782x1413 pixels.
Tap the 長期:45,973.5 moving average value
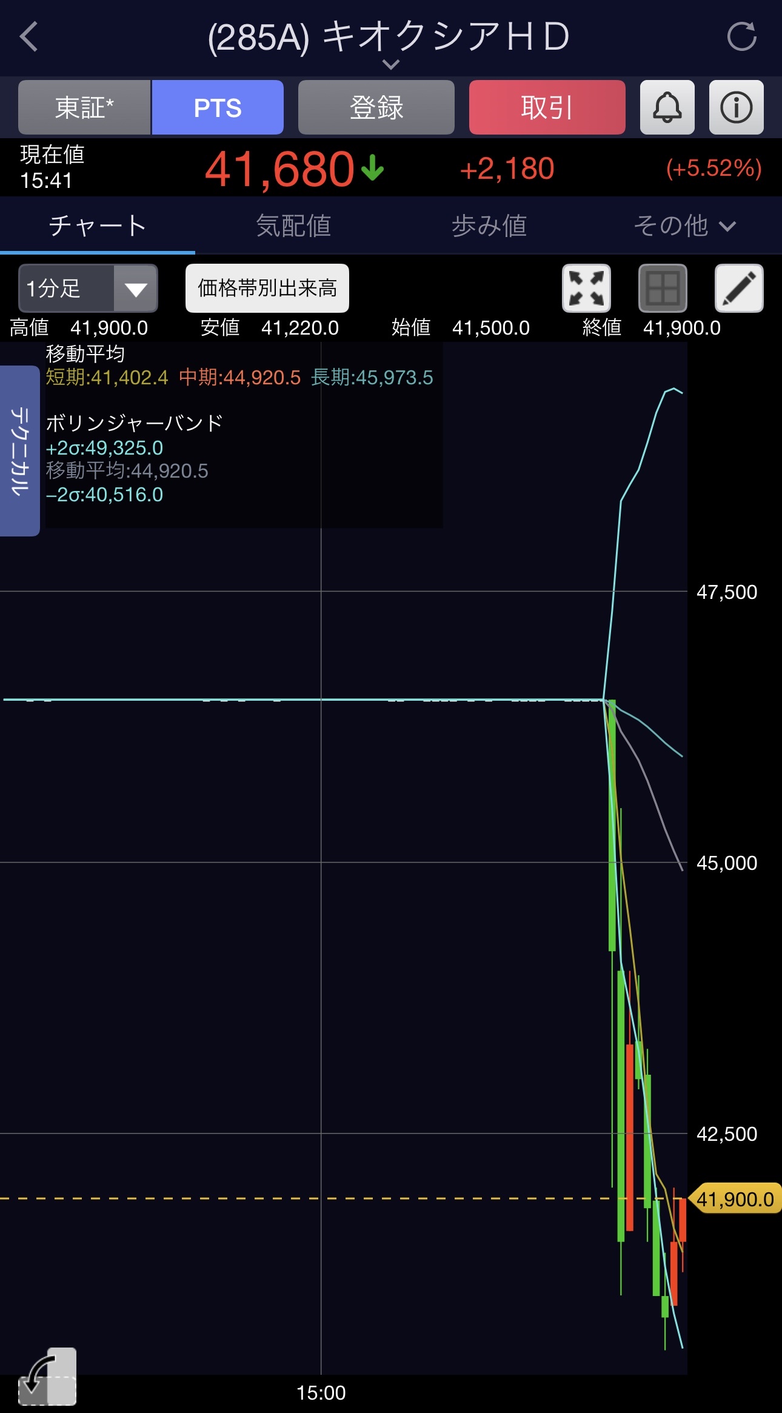372,377
